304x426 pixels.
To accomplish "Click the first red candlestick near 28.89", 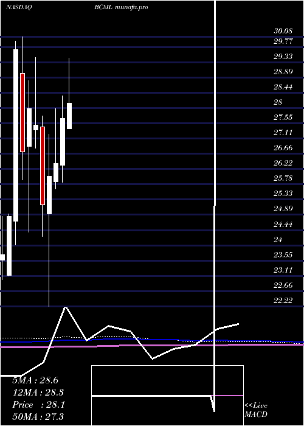I will click(22, 113).
